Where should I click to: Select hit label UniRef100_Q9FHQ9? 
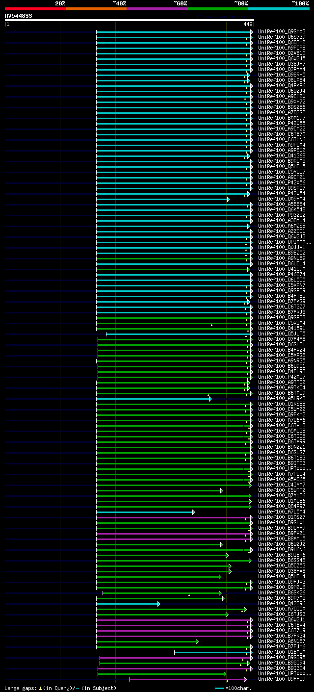point(281,679)
